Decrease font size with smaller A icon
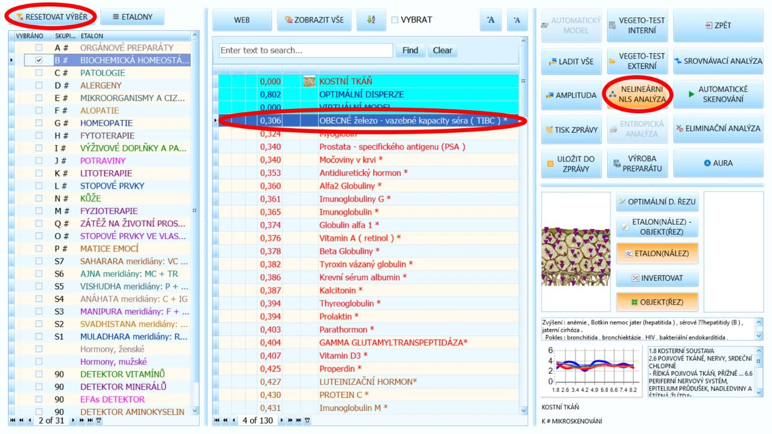772x434 pixels. coord(517,20)
